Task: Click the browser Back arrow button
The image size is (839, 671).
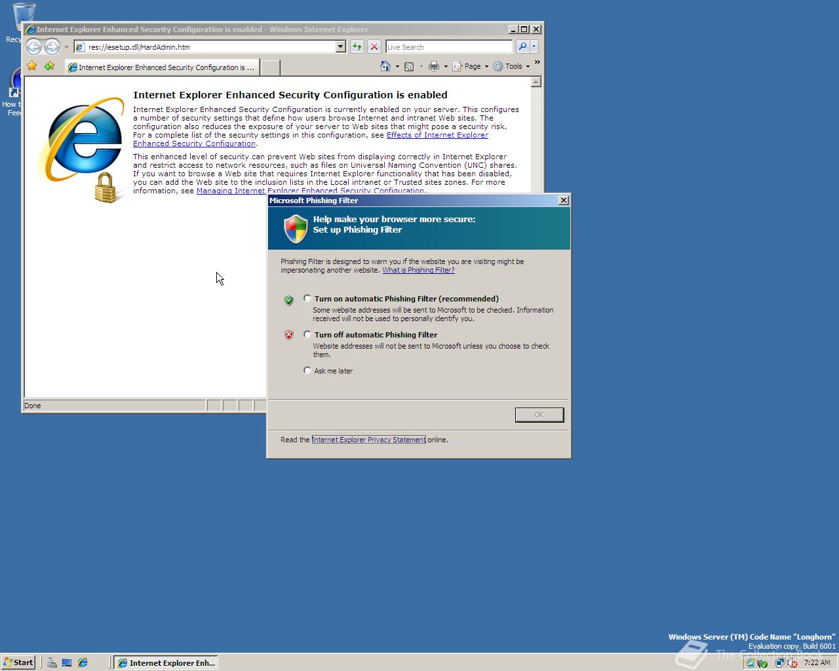Action: (33, 47)
